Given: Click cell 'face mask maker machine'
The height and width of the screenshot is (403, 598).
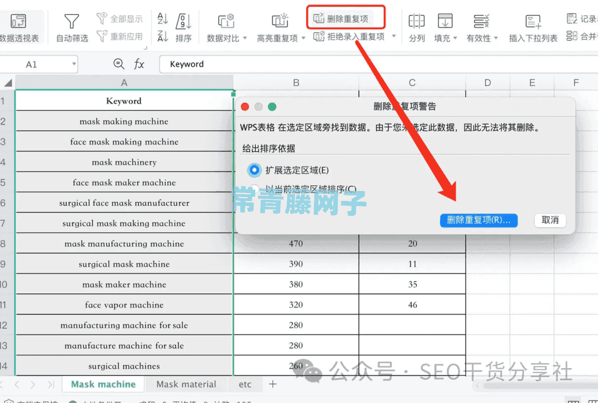Looking at the screenshot, I should [124, 182].
